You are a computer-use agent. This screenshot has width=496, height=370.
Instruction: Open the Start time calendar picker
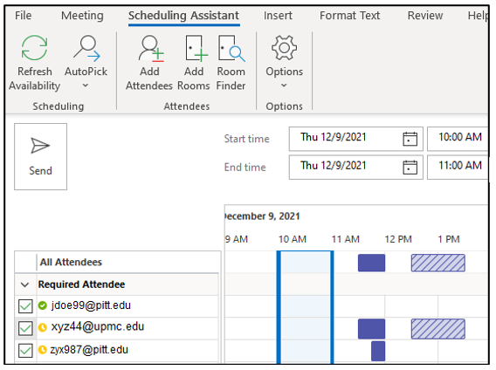(x=410, y=139)
